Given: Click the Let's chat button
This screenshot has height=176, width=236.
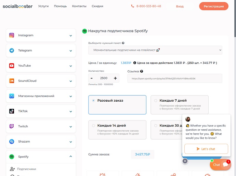Looking at the screenshot, I should 206,149.
